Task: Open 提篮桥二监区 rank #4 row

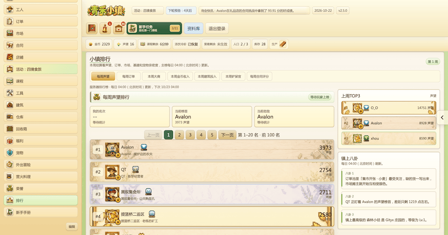Action: point(212,217)
